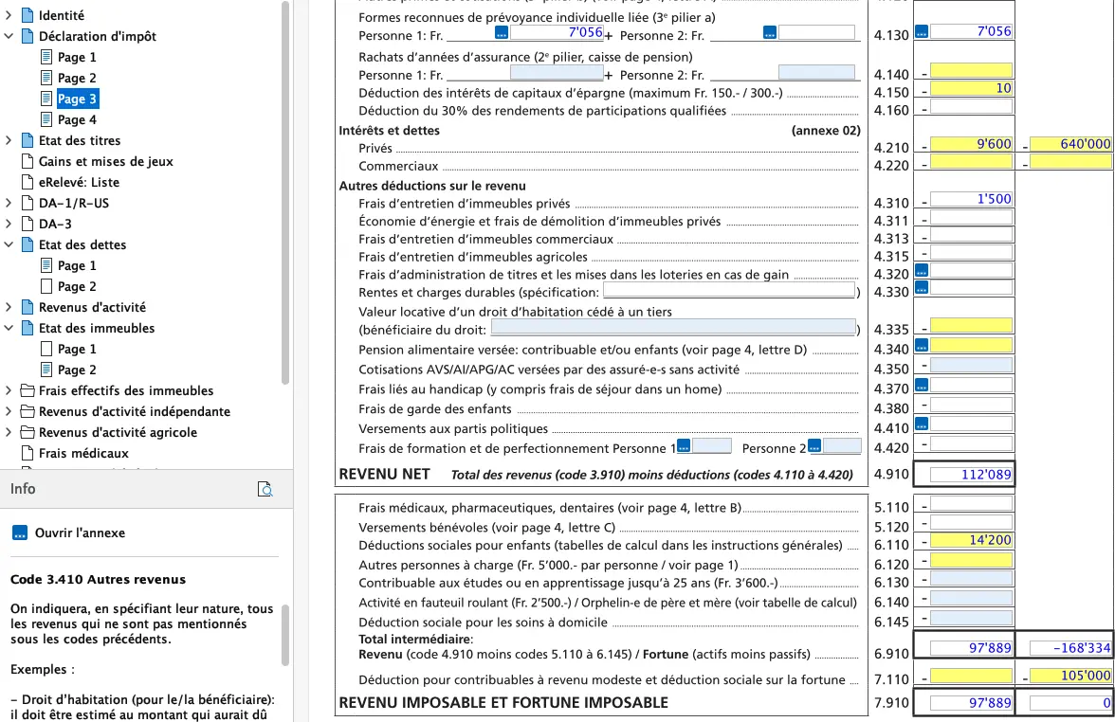Open annex for code 4.410 partis politiques
Screen dimensions: 1115x722
pos(922,424)
